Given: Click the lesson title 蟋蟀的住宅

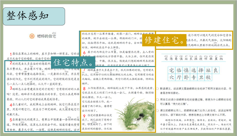Looking at the screenshot, I should (x=47, y=36).
